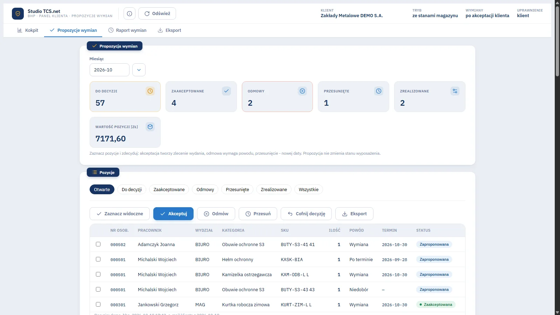Show Wszystkie positions
Screen dimensions: 560x315
(x=309, y=189)
